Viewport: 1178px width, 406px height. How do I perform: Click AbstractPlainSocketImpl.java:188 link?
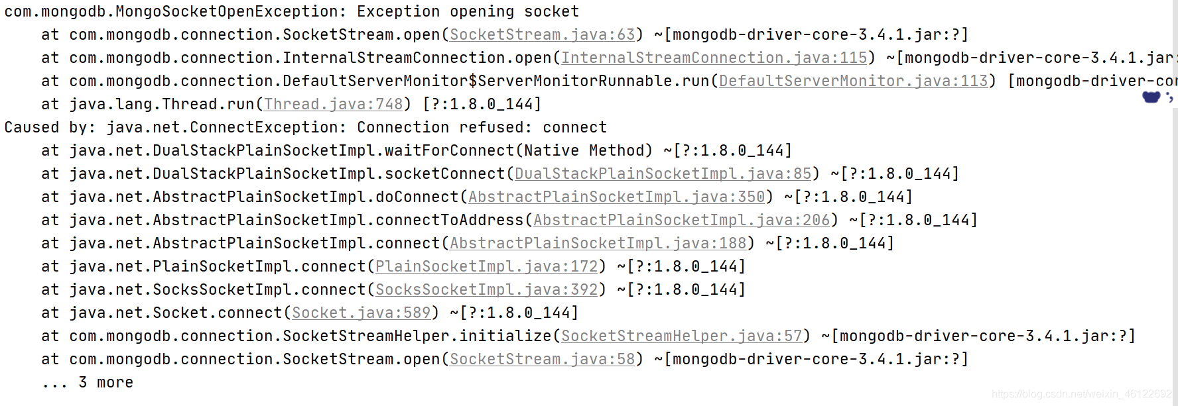[598, 243]
